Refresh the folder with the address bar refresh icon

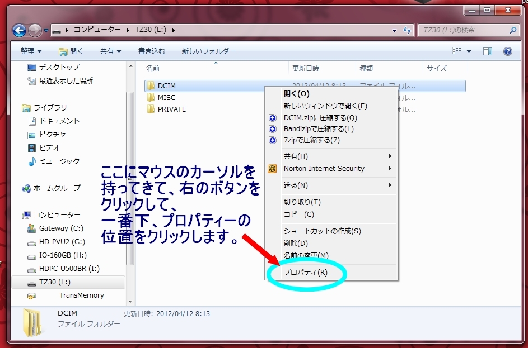click(406, 30)
